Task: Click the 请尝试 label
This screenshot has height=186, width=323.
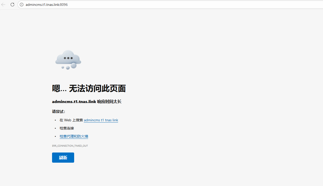Action: 59,111
